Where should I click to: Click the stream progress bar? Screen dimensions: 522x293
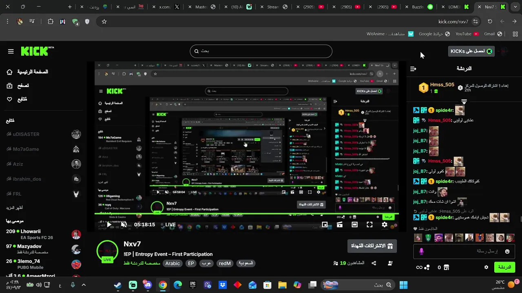247,213
